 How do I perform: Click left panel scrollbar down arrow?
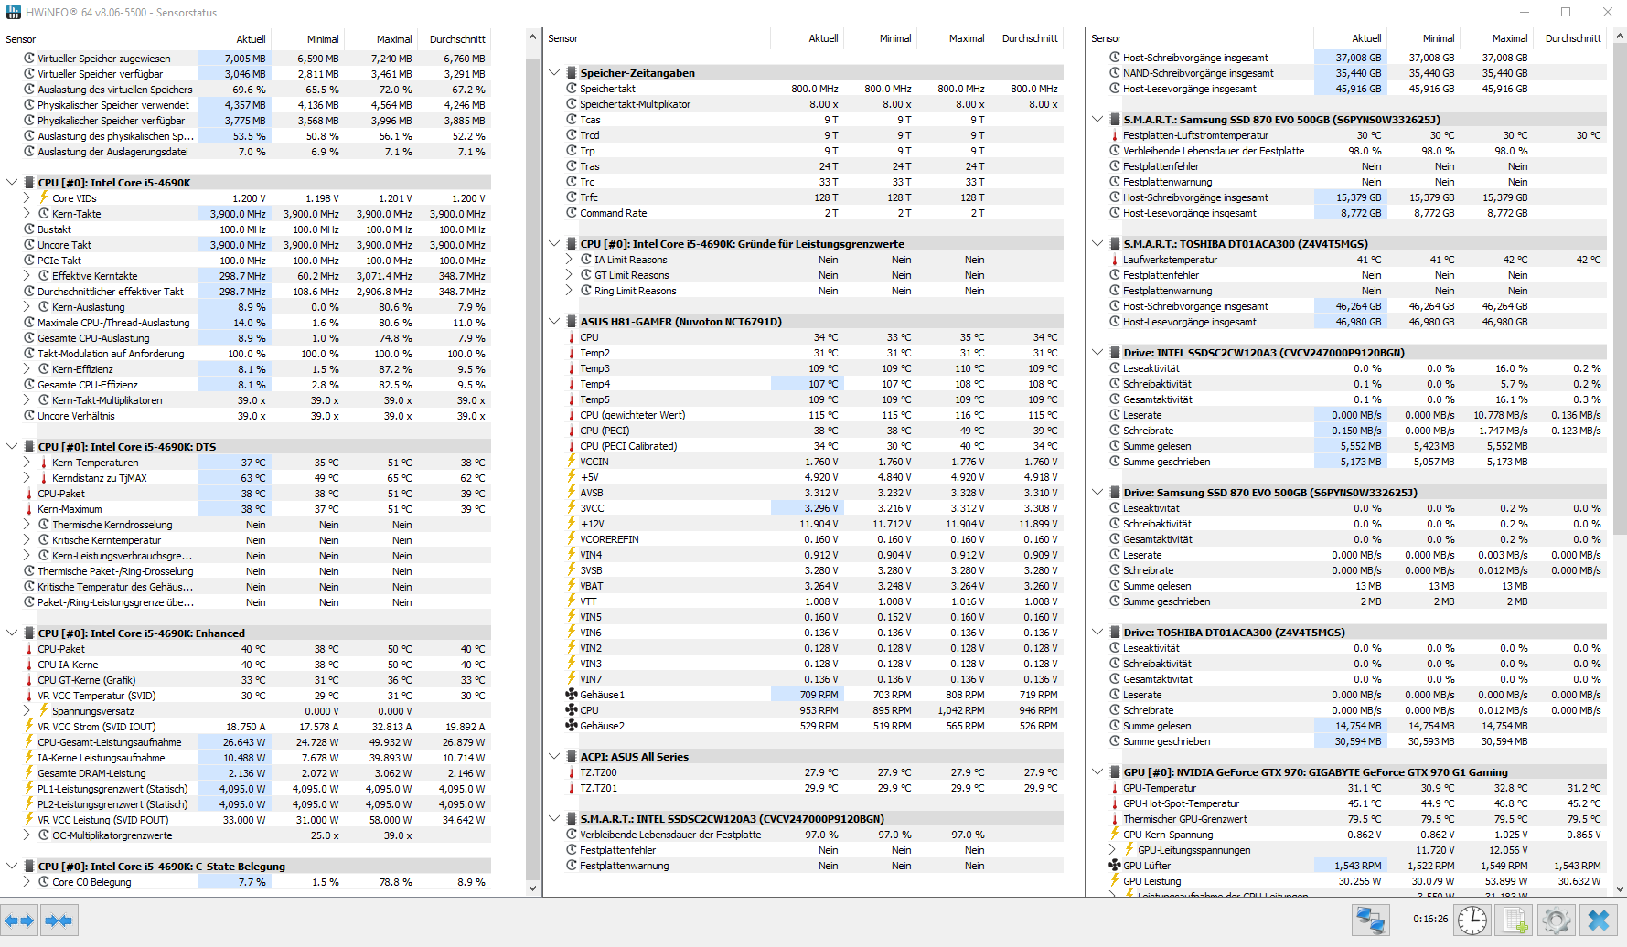click(533, 888)
